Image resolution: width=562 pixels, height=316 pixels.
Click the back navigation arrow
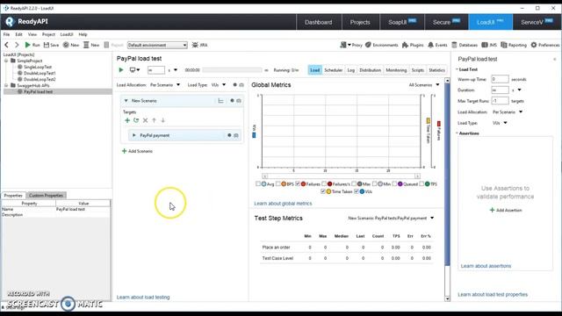(6, 45)
